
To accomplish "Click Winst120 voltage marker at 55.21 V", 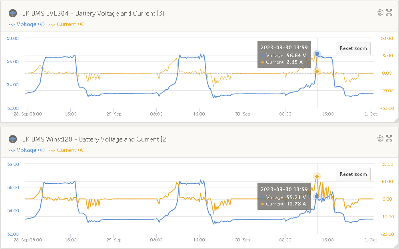I will 317,196.
